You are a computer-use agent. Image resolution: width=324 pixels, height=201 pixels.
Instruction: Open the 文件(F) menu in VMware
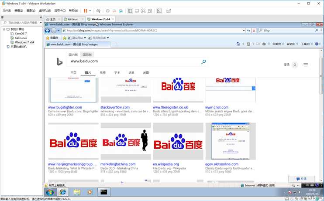point(7,10)
